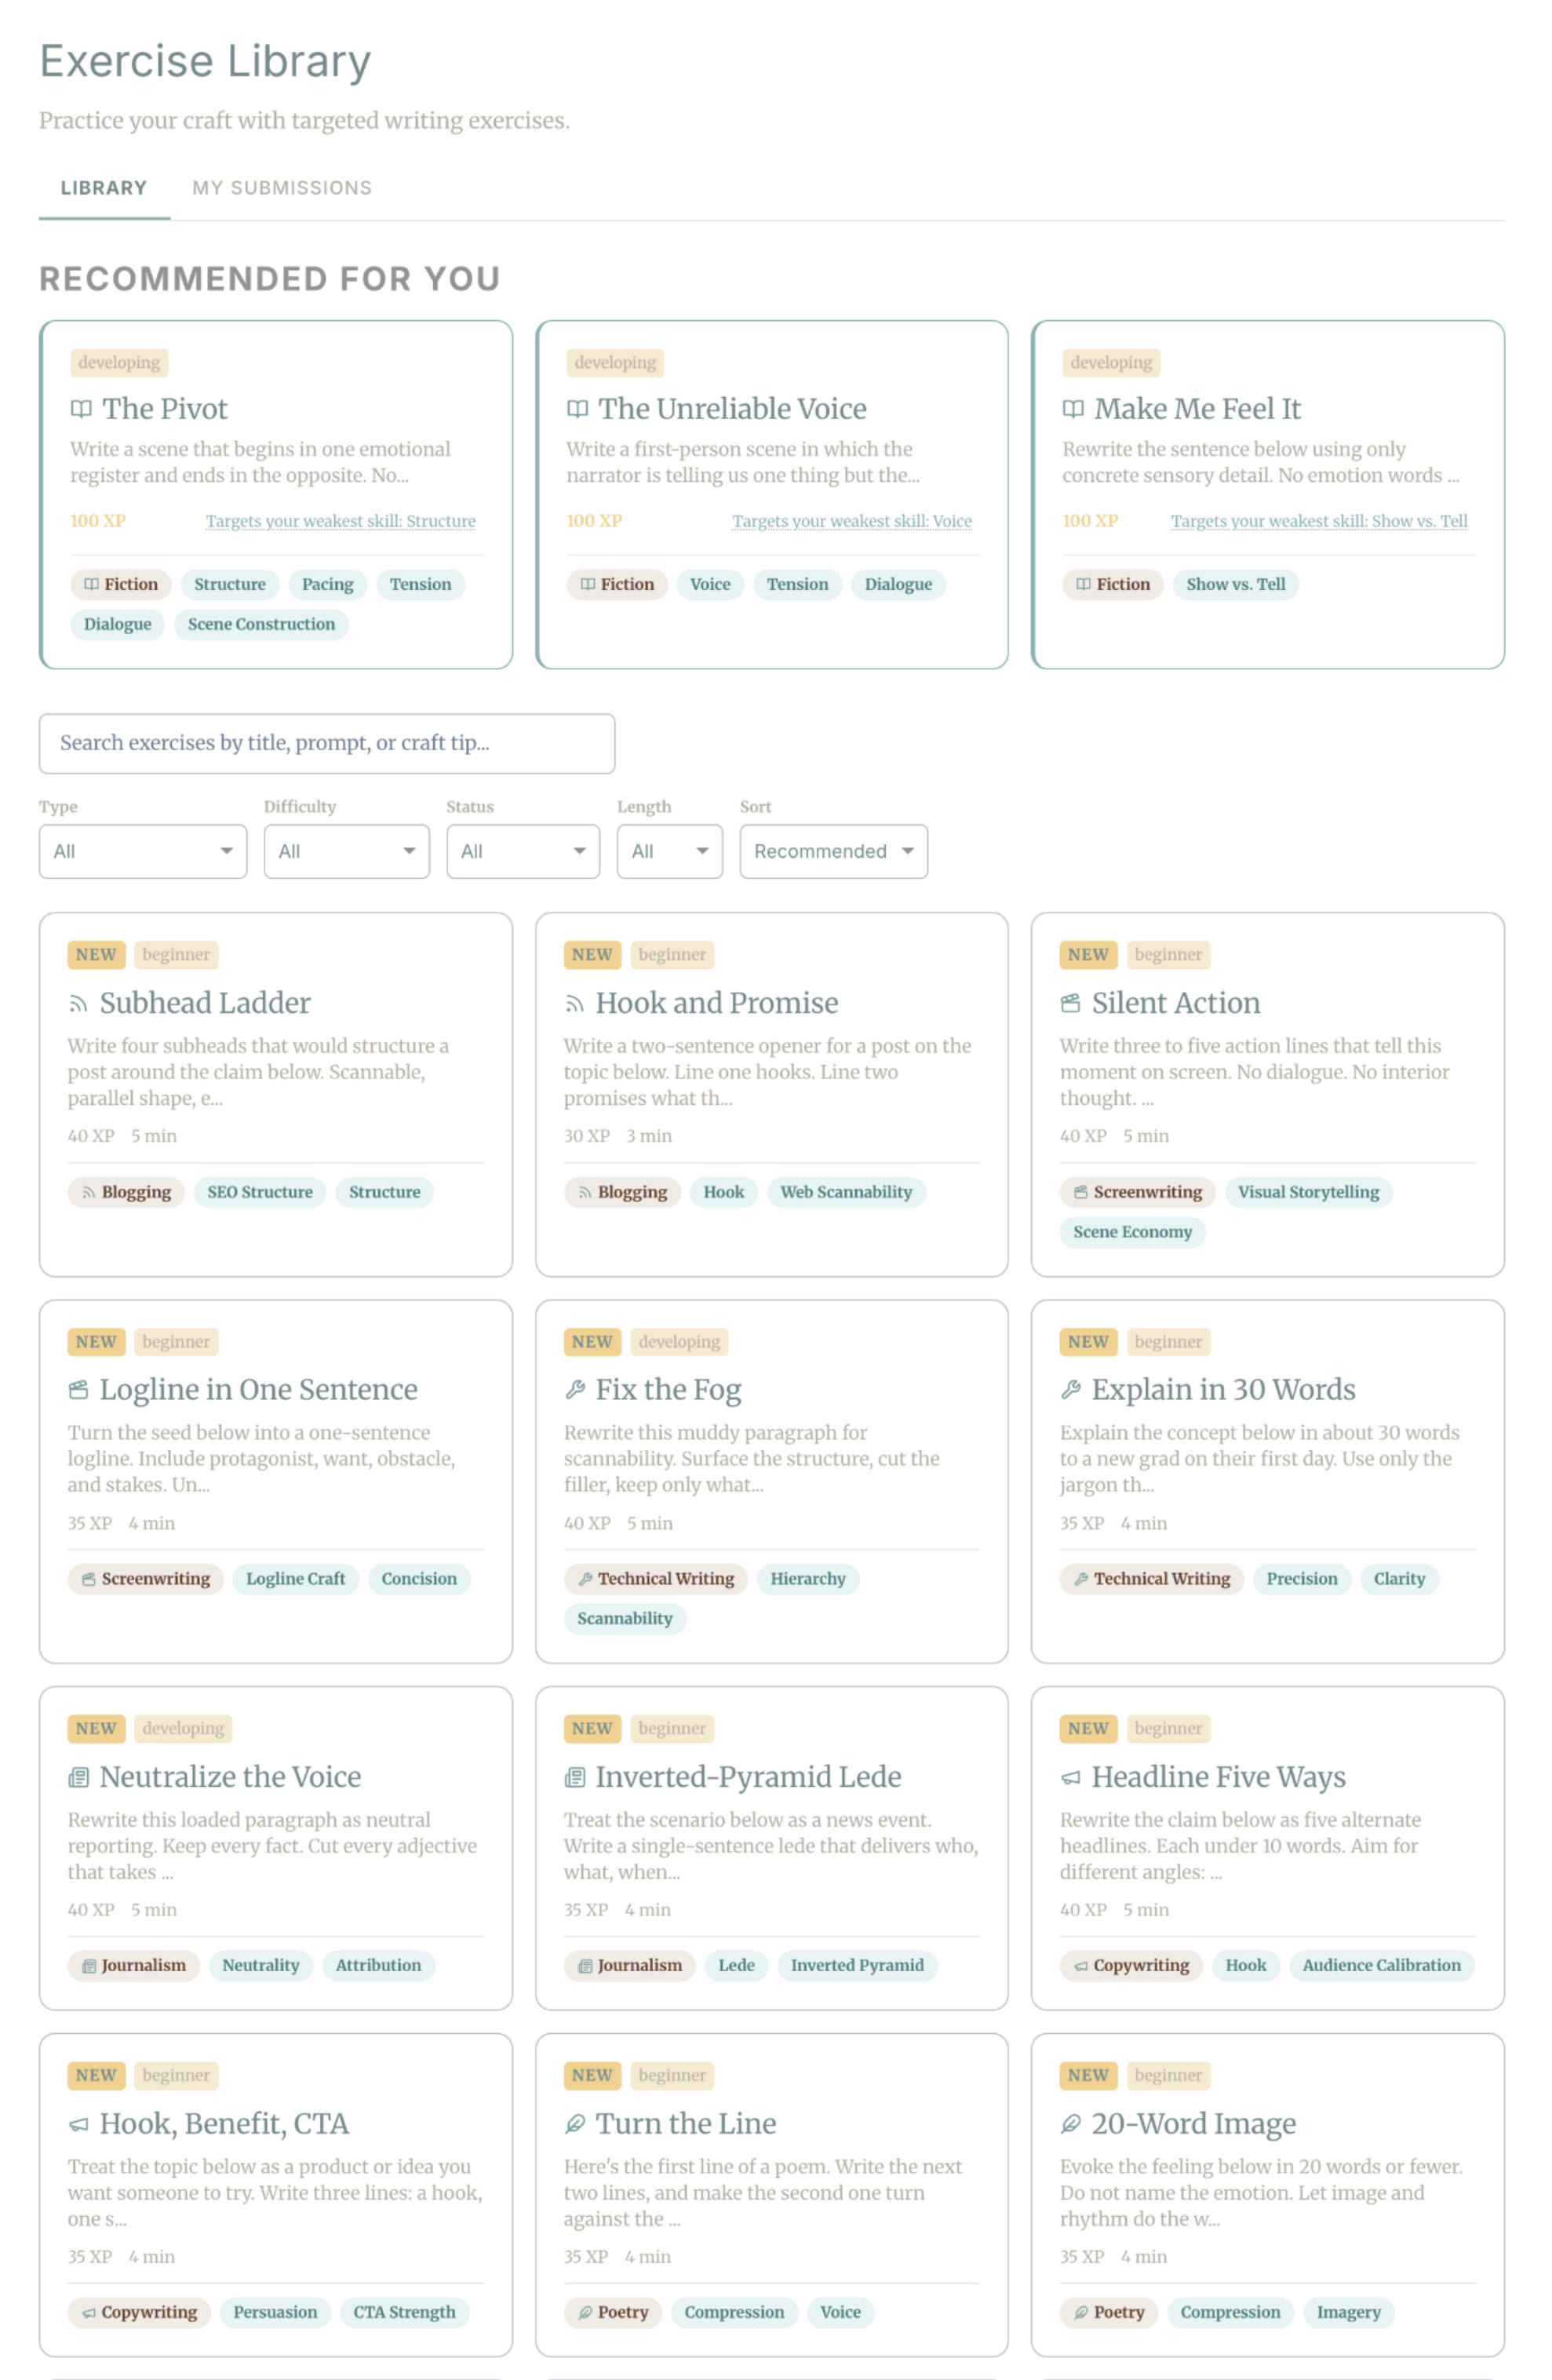Click the book icon beside The Pivot
This screenshot has width=1552, height=2380.
point(81,409)
